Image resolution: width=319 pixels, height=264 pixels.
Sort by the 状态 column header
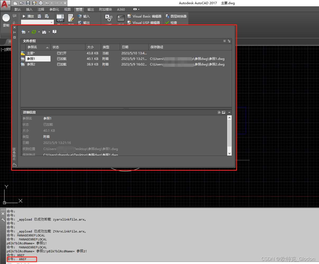(68, 47)
